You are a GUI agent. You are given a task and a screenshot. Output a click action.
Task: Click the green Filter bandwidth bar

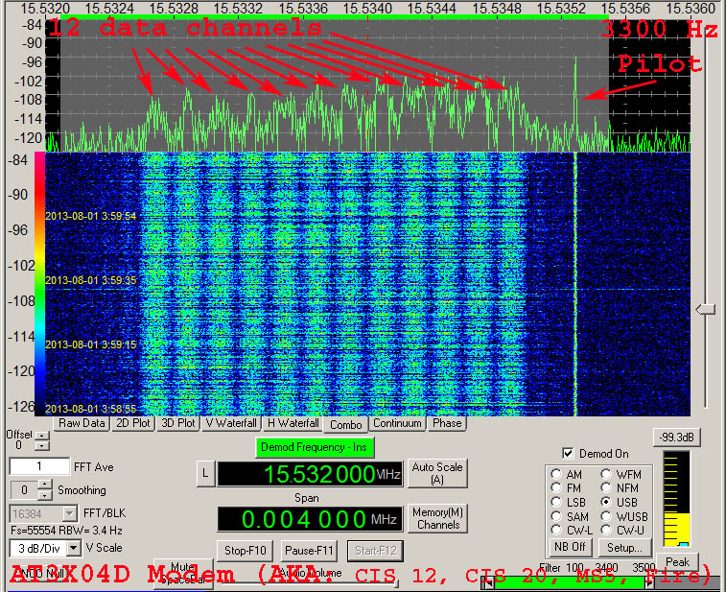click(569, 583)
